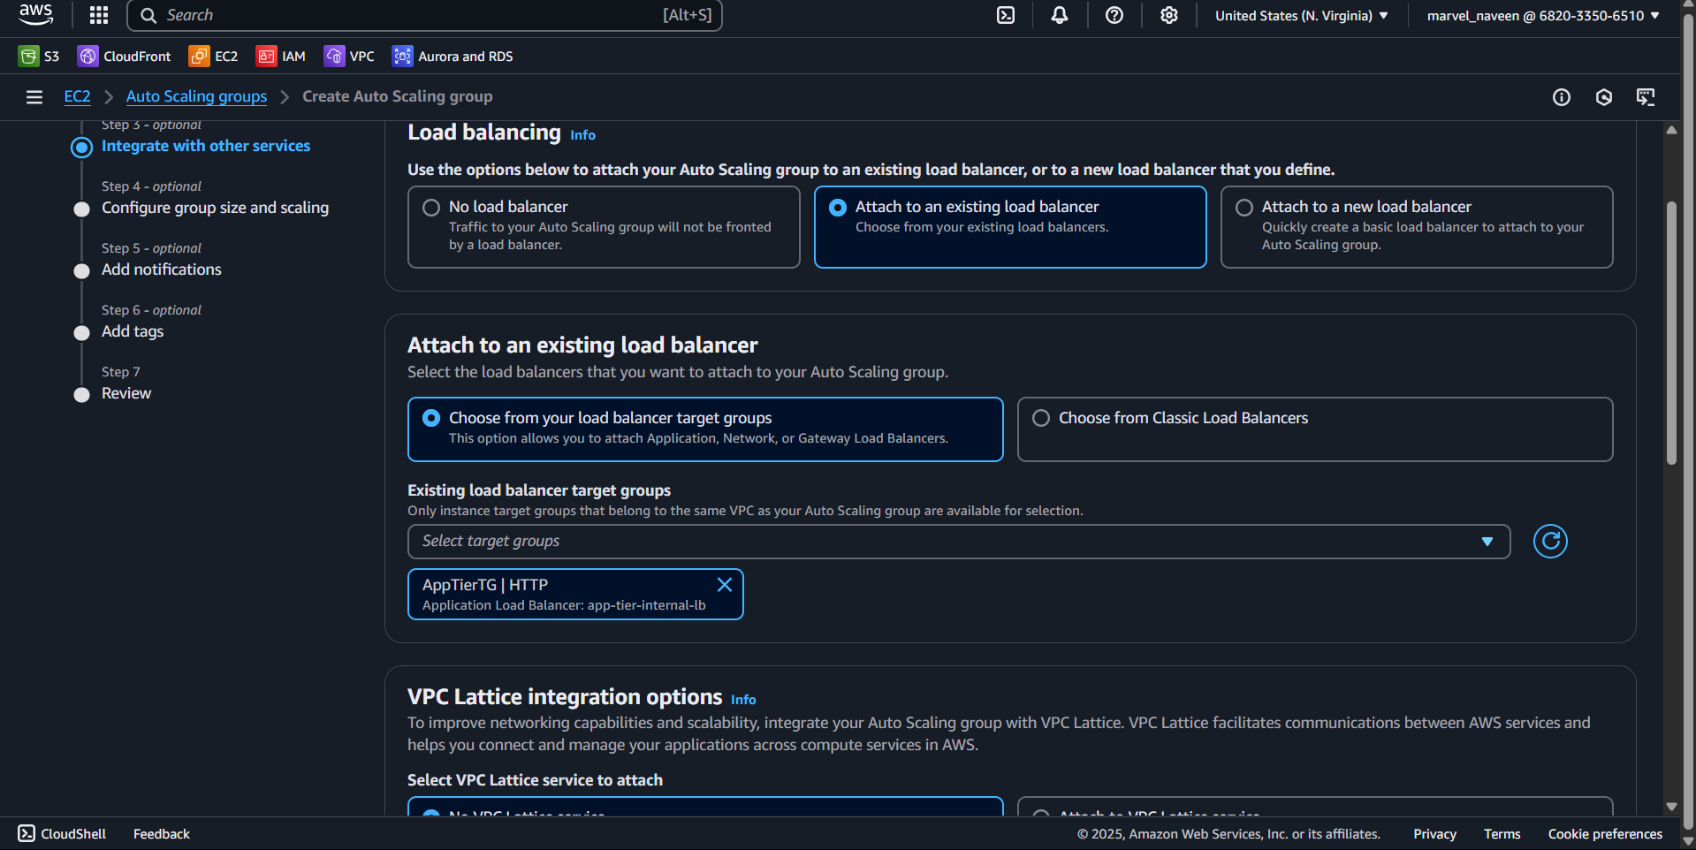Open the services grid menu

click(99, 15)
